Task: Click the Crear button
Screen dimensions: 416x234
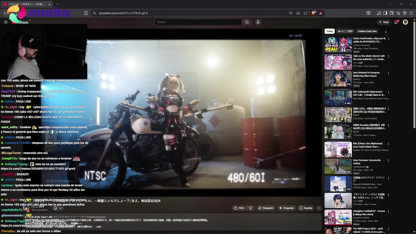Action: [383, 22]
